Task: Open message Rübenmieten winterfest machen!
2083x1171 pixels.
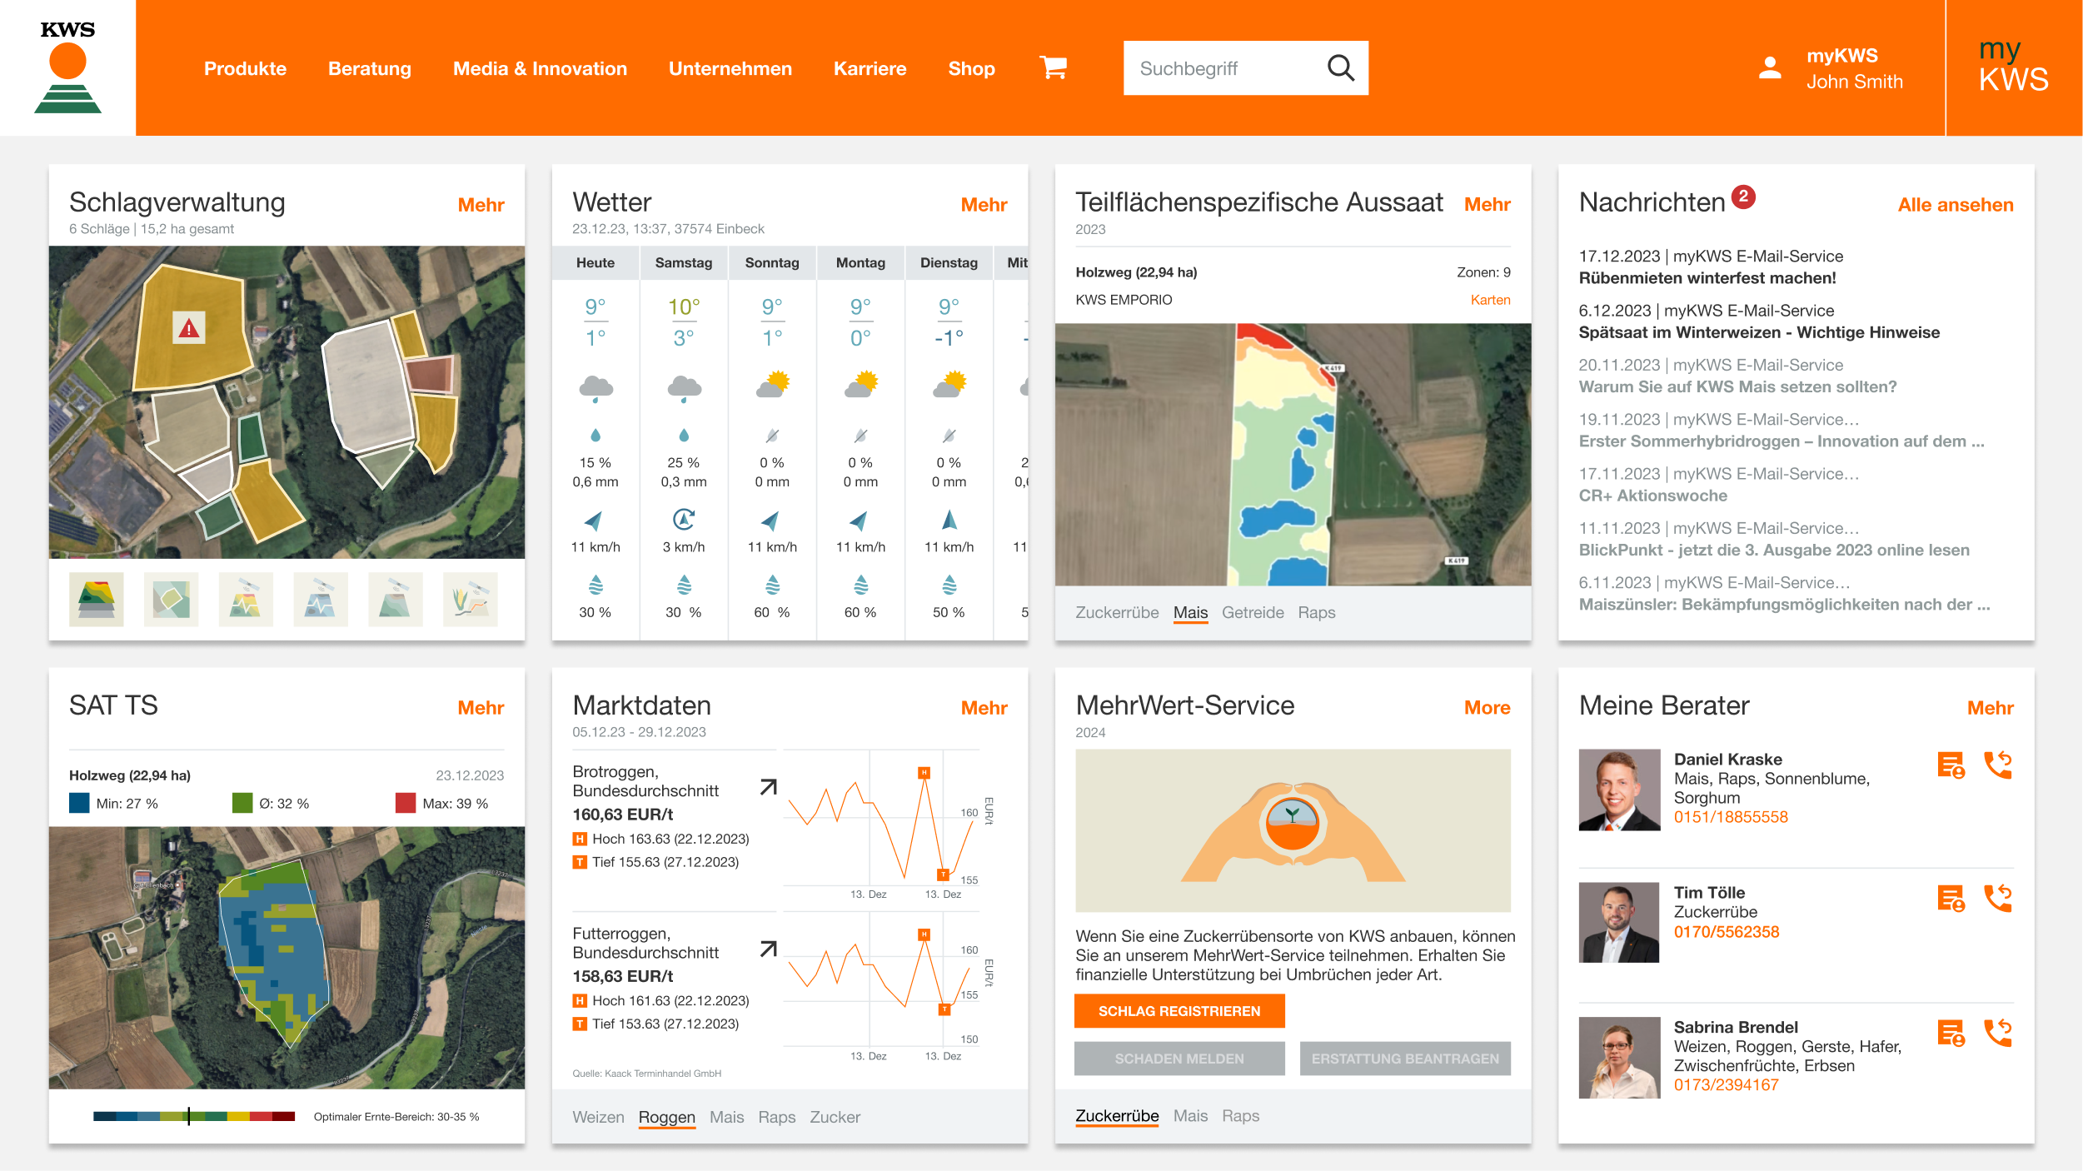Action: (1707, 278)
